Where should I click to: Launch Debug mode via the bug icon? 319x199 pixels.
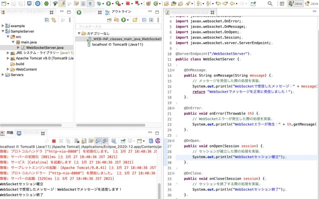pos(100,4)
